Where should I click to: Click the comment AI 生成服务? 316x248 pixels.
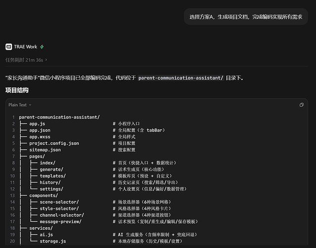point(155,235)
